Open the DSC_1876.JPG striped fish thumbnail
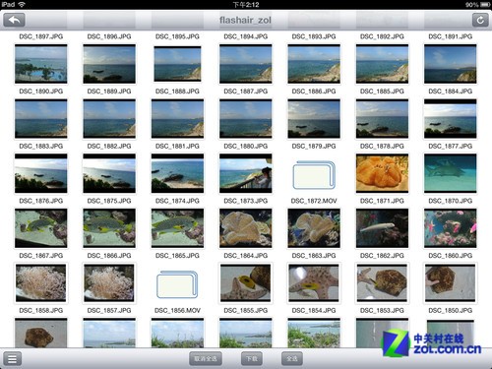Viewport: 492px width, 369px height. coord(41,228)
